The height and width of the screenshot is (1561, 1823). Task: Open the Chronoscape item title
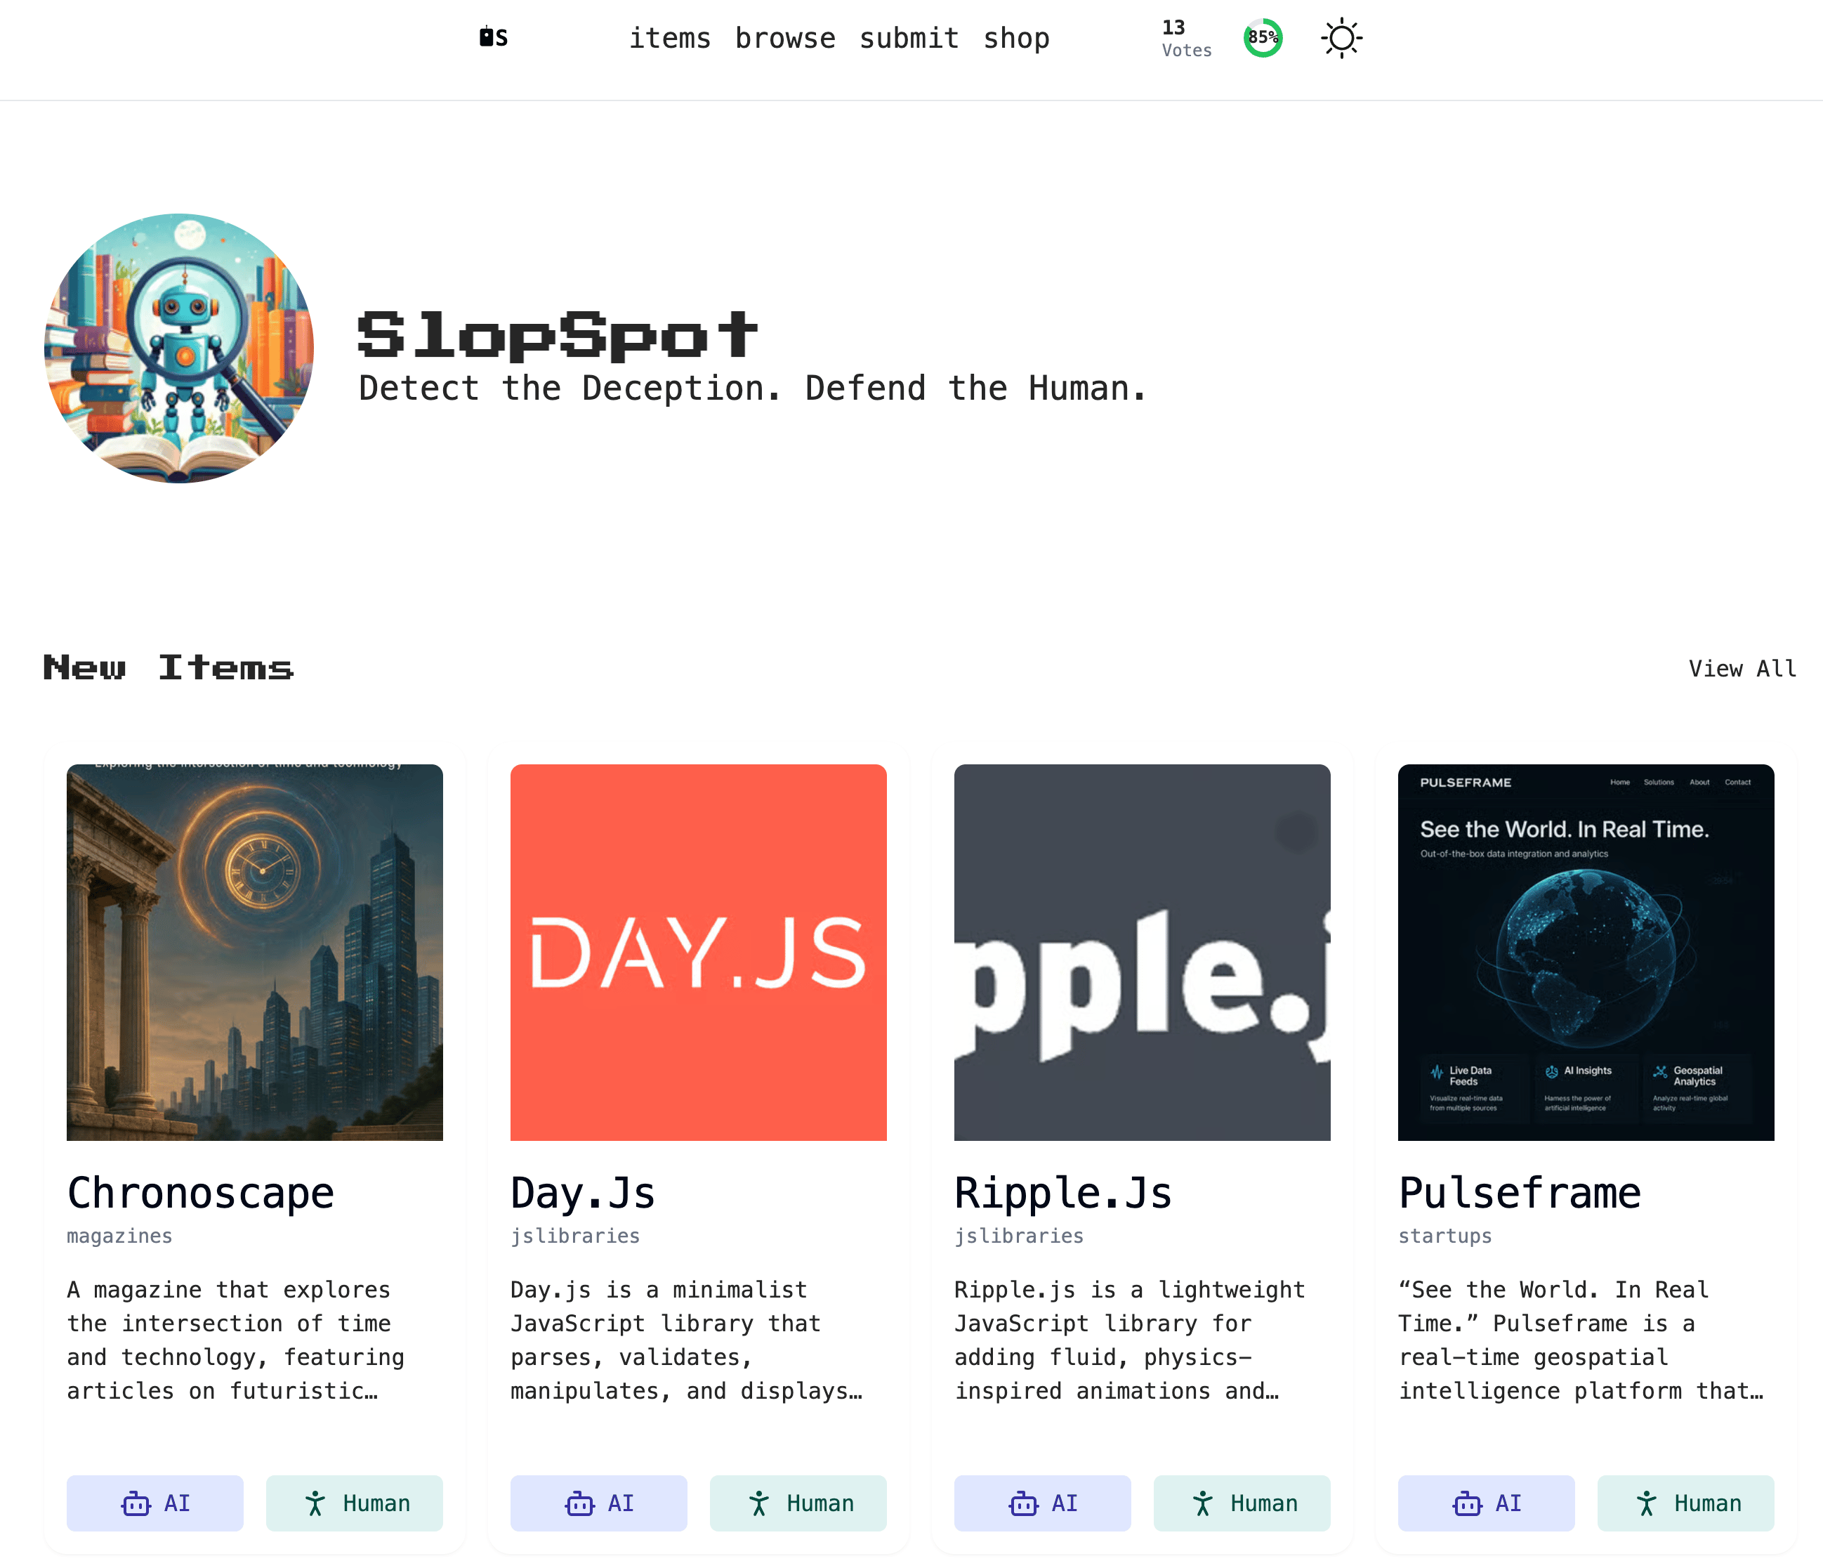point(199,1192)
